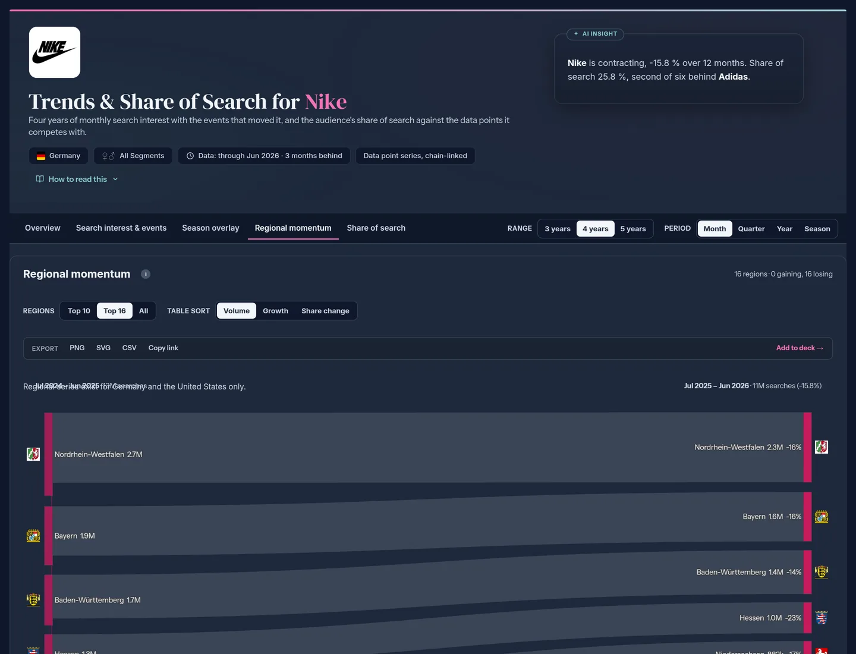The image size is (856, 654).
Task: Click the left Nordrhein-Westfalen coat of arms icon
Action: coord(33,454)
